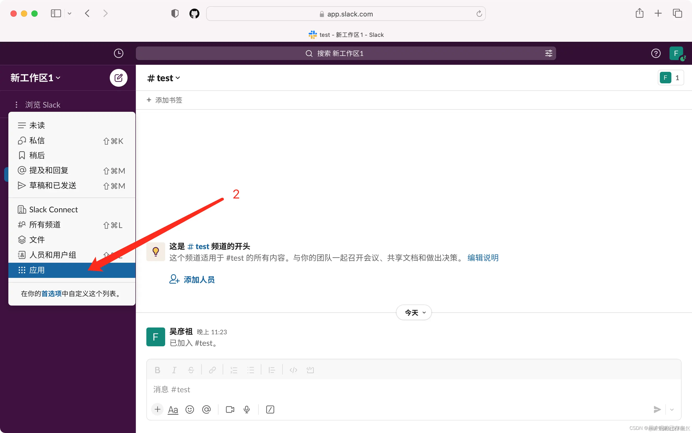Click the 吴彦祖 message avatar
This screenshot has height=433, width=692.
155,337
